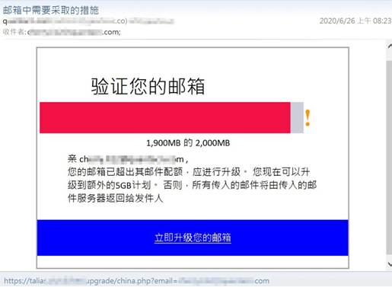
Task: Click the red used-storage quota bar
Action: (x=165, y=117)
